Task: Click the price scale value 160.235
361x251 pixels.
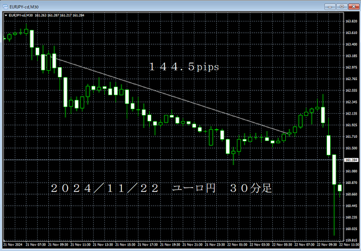Action: [351, 217]
